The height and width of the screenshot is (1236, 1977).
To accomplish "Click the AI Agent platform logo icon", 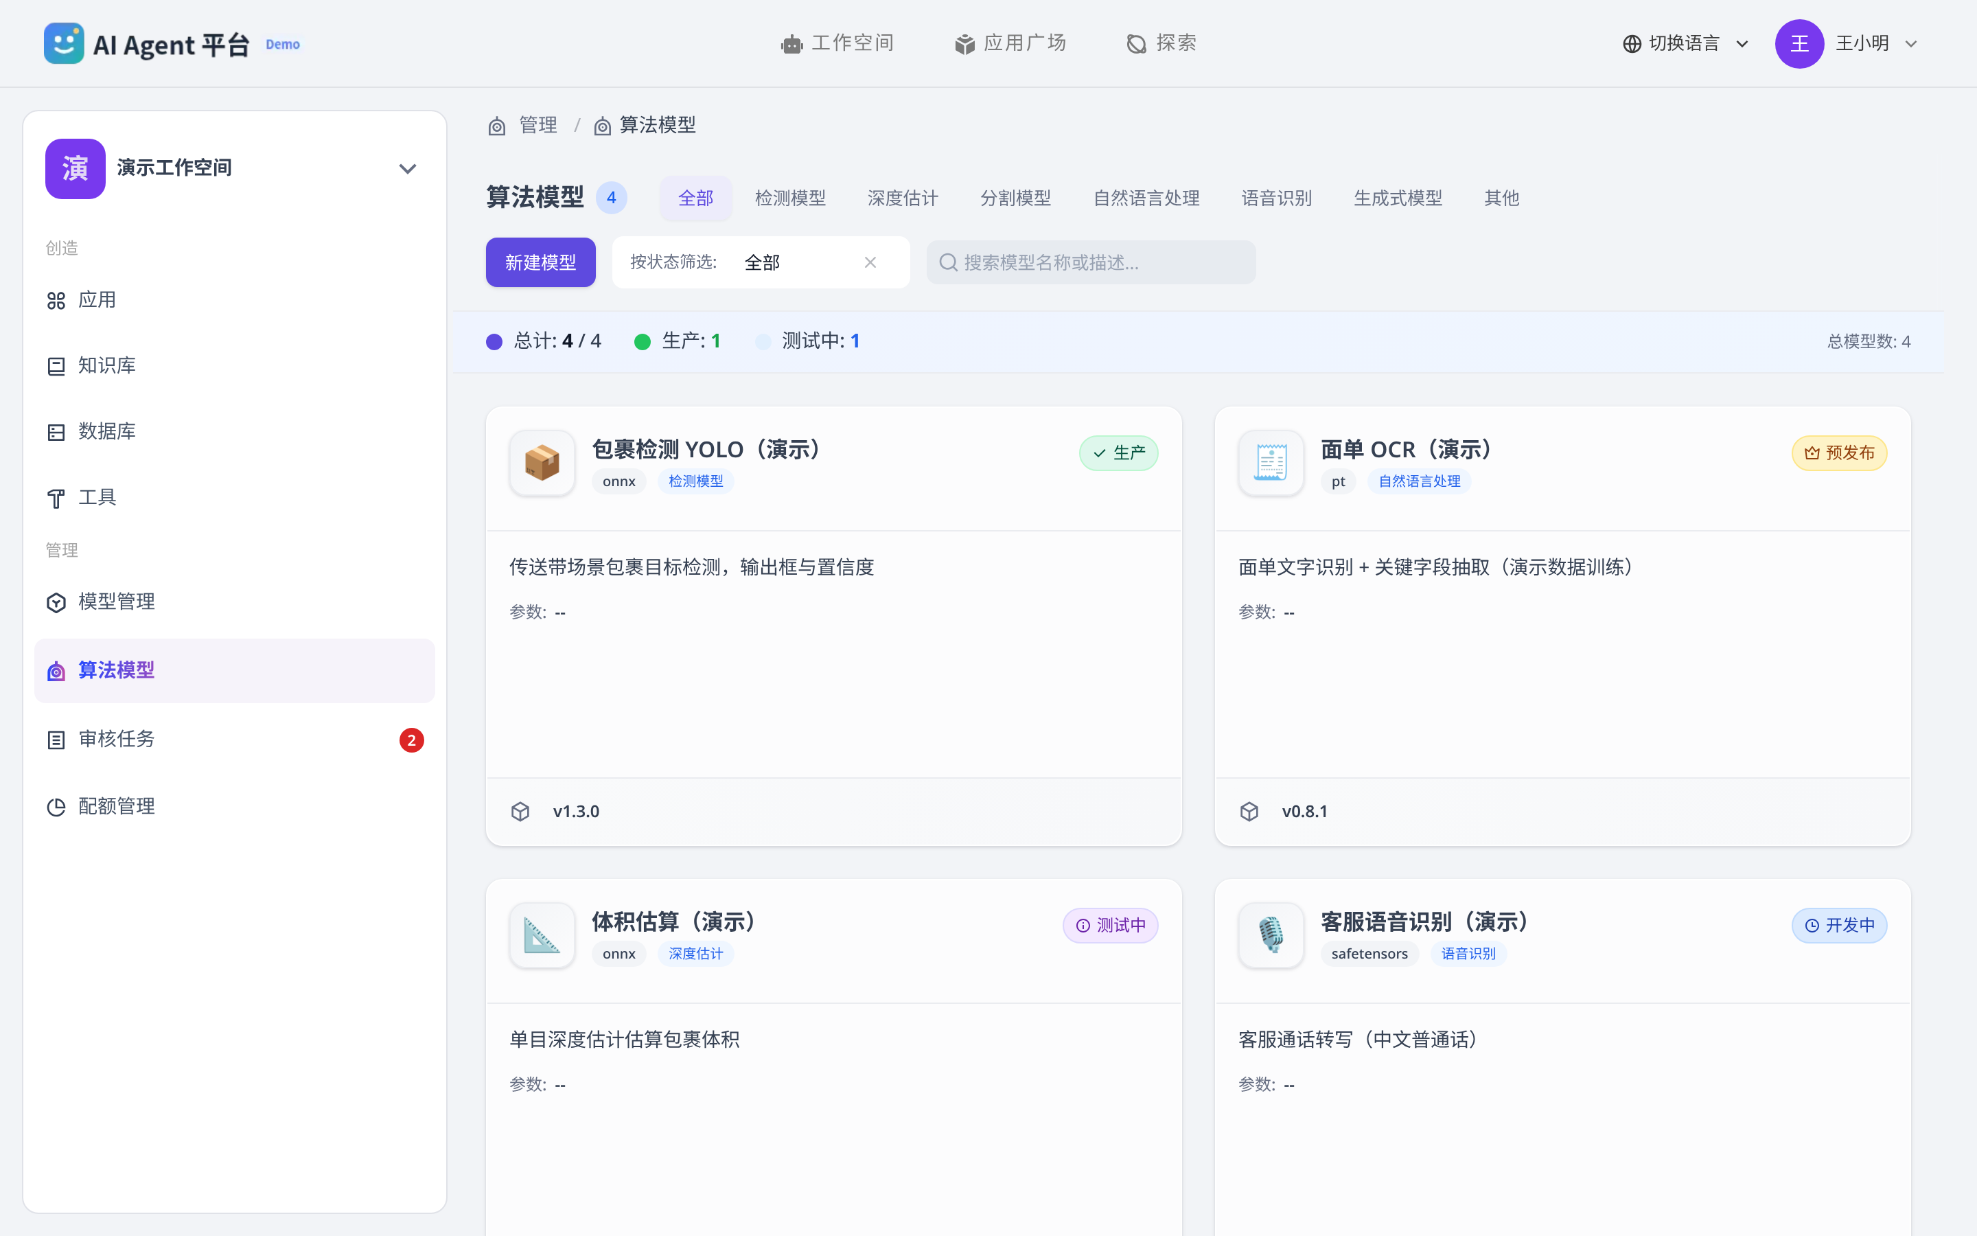I will tap(64, 43).
